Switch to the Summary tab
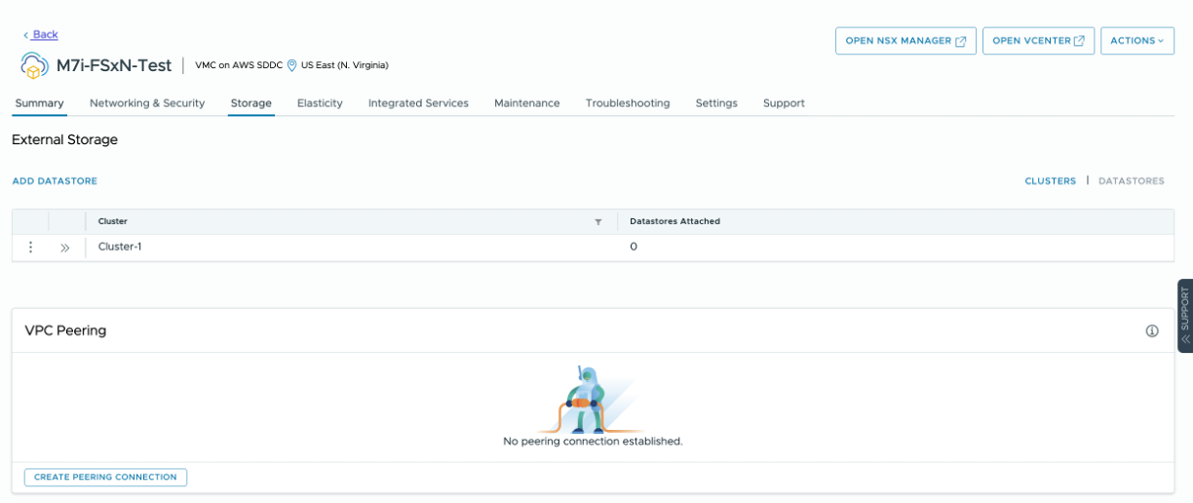This screenshot has width=1193, height=503. pyautogui.click(x=39, y=103)
